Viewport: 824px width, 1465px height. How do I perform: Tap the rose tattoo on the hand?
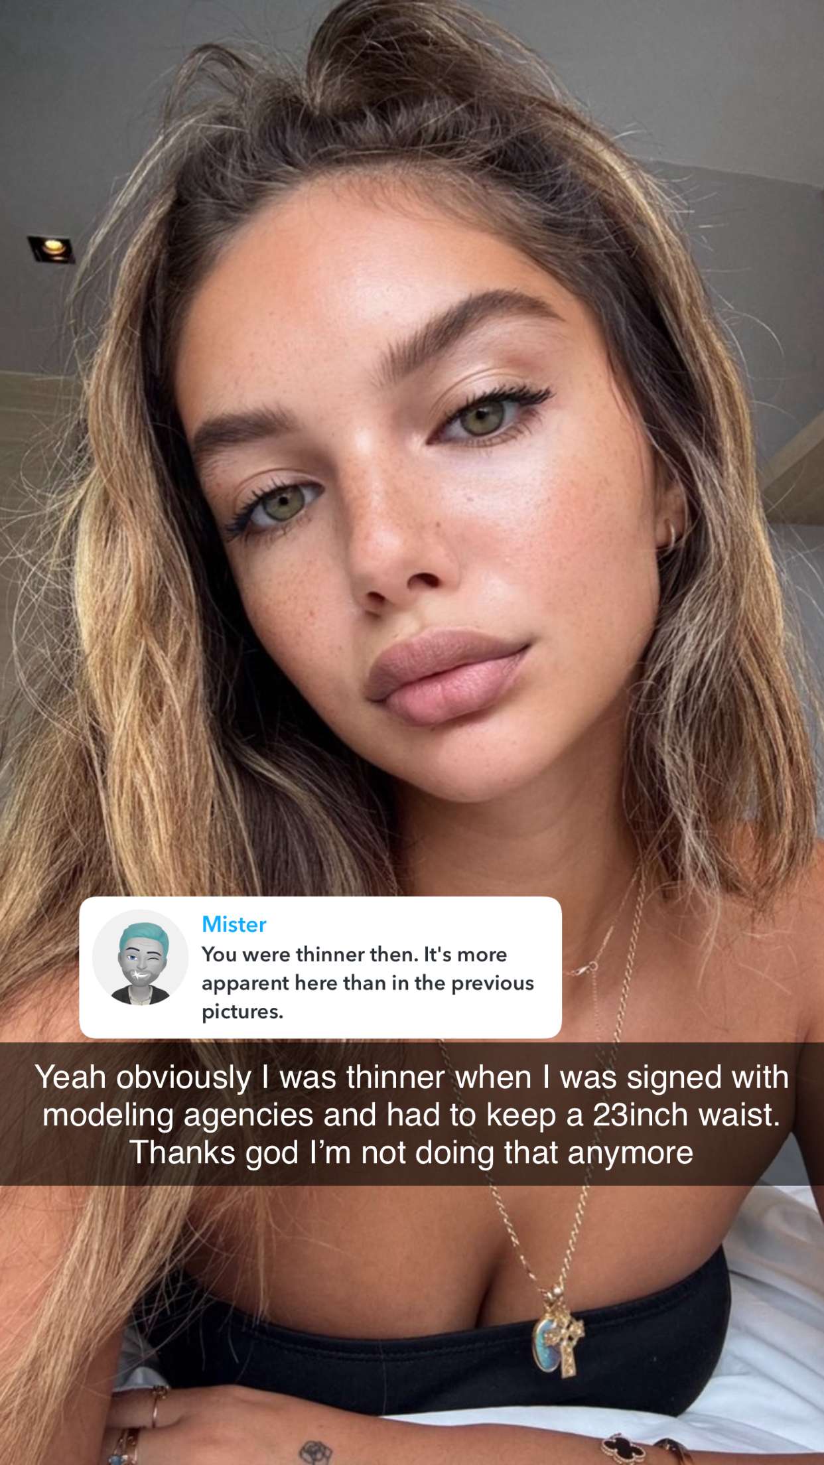(316, 1452)
